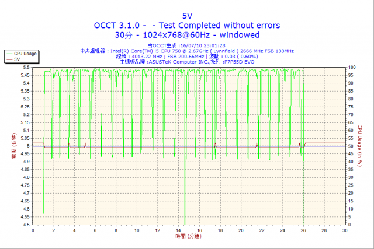Click the right axis value '25'

pos(351,185)
